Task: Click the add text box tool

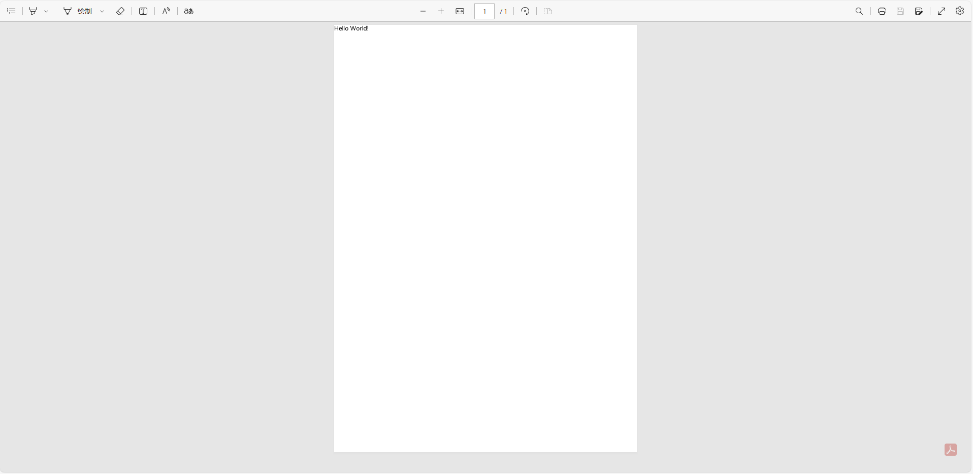Action: coord(143,11)
